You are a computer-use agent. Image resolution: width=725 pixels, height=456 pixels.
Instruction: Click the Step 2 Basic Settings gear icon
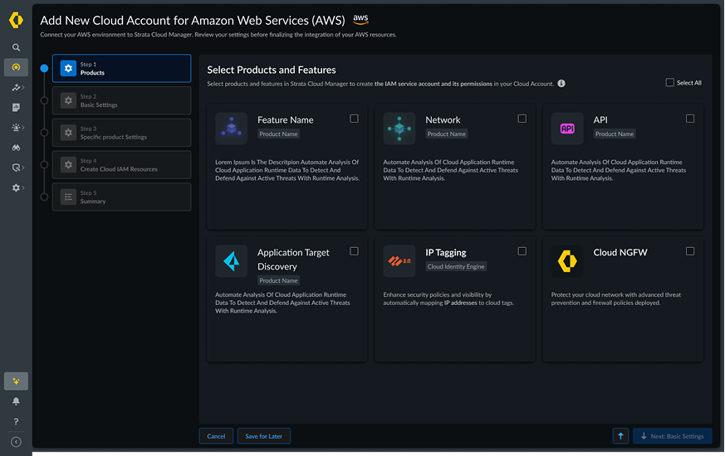pos(68,100)
